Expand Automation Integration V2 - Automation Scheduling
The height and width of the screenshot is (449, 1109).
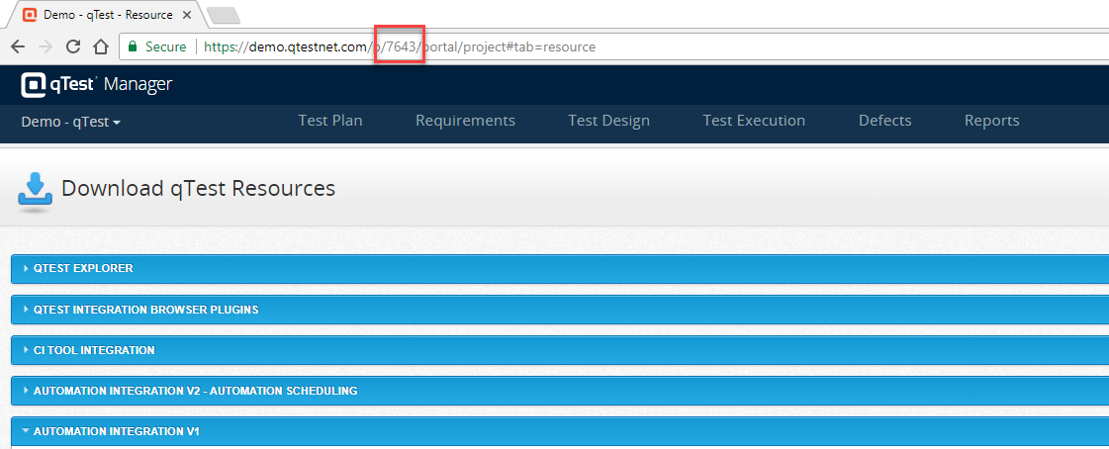(x=195, y=391)
